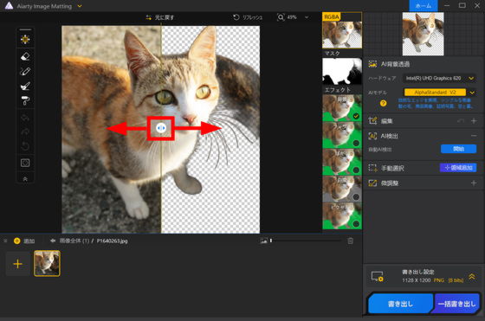Open the 49% zoom level dropdown

click(x=307, y=17)
